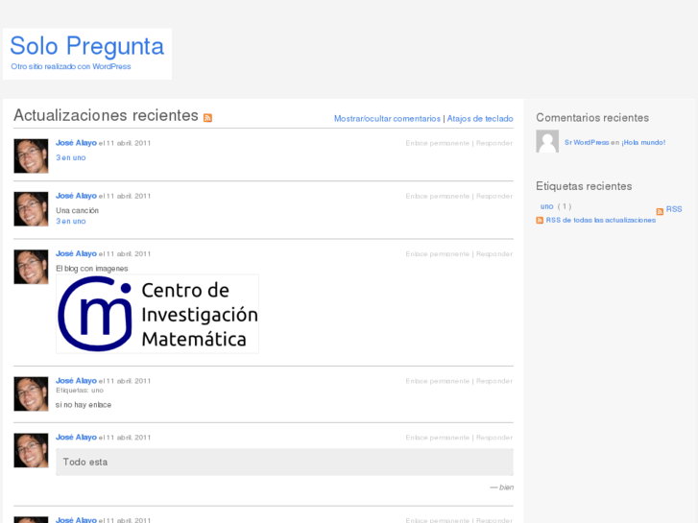Click Enlace permanente on first post
This screenshot has height=523, width=698.
pyautogui.click(x=437, y=143)
